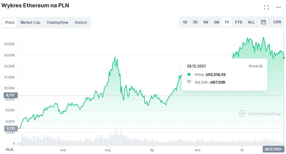Show year-to-date with YTD
This screenshot has width=286, height=154.
click(238, 22)
